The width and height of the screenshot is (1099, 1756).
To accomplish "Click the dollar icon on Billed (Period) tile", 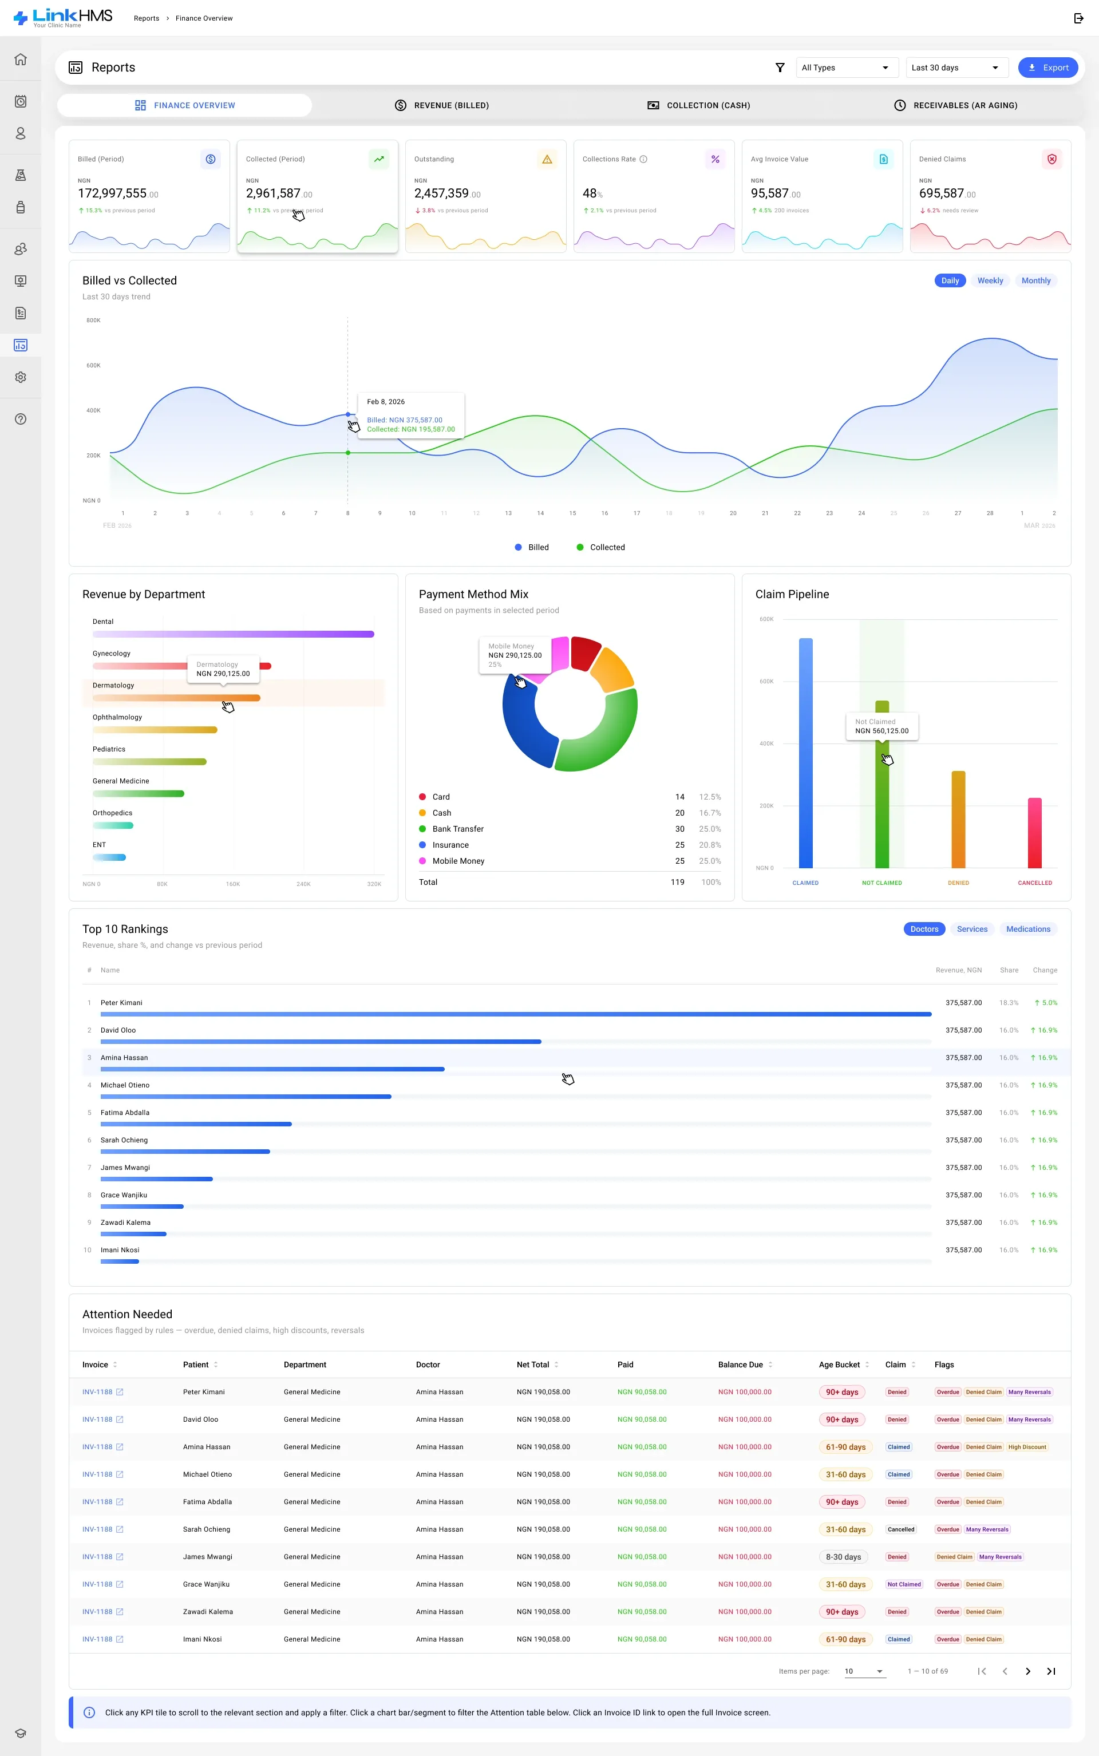I will [211, 159].
